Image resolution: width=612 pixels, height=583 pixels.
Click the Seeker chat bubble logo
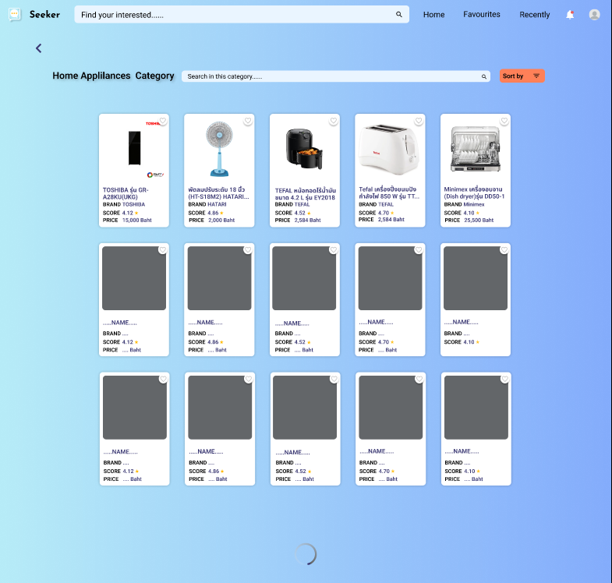click(x=15, y=15)
